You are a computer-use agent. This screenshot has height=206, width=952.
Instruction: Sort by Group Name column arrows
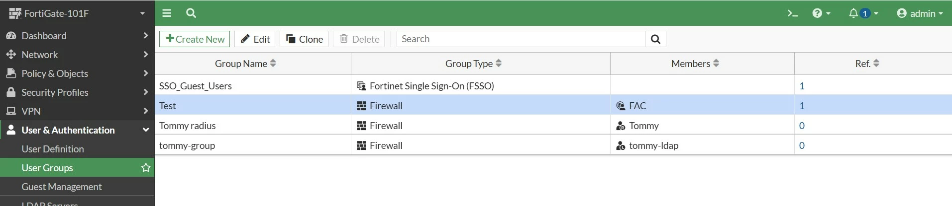273,64
